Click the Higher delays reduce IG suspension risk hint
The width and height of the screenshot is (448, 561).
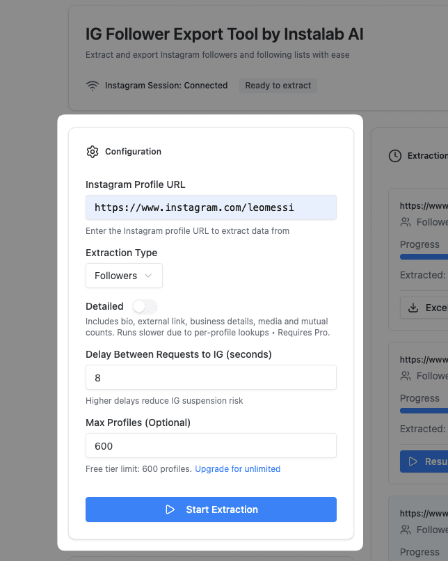tap(164, 401)
